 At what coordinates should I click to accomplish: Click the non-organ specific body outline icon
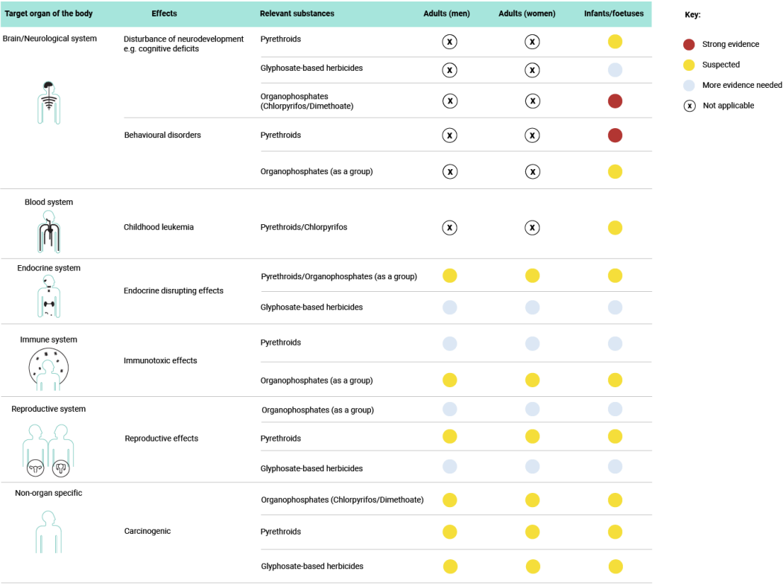click(48, 532)
